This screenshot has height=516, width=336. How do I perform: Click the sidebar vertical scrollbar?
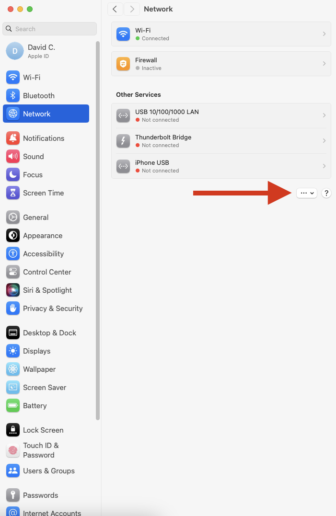click(98, 230)
